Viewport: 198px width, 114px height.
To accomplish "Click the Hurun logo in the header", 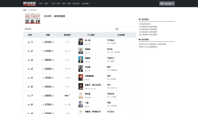I will pyautogui.click(x=30, y=4).
